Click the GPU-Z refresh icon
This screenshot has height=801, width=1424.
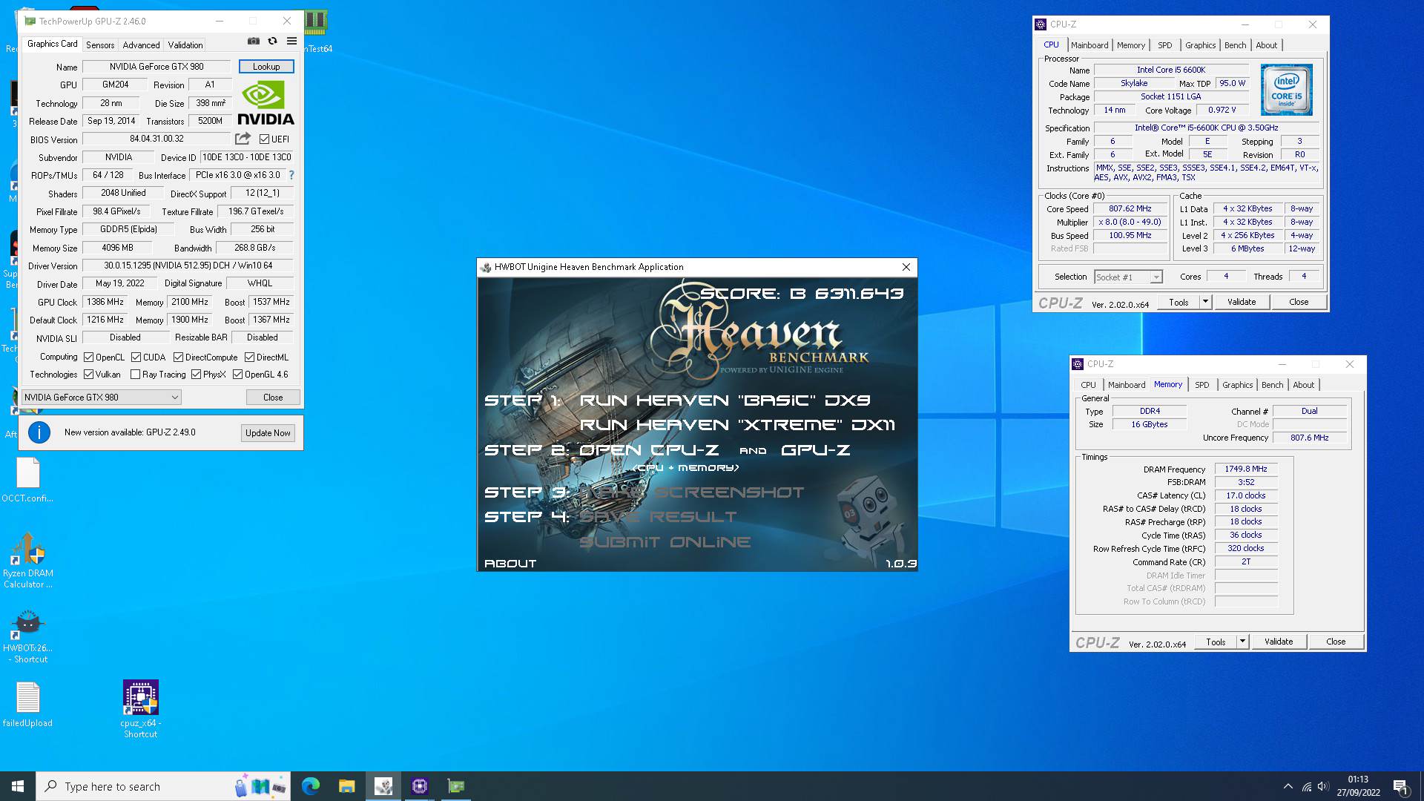272,42
